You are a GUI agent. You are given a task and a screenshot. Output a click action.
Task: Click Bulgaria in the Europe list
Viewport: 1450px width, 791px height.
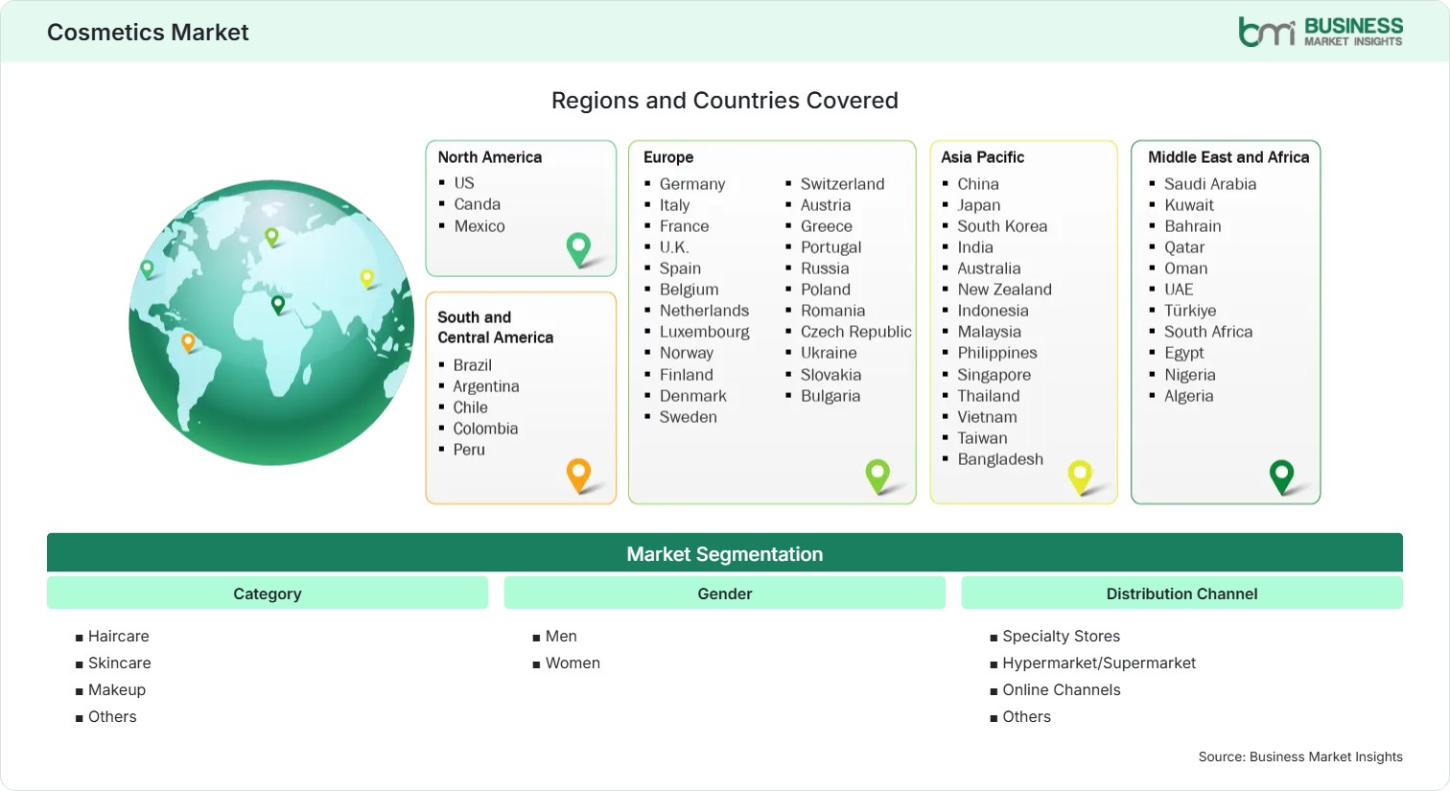click(x=830, y=396)
